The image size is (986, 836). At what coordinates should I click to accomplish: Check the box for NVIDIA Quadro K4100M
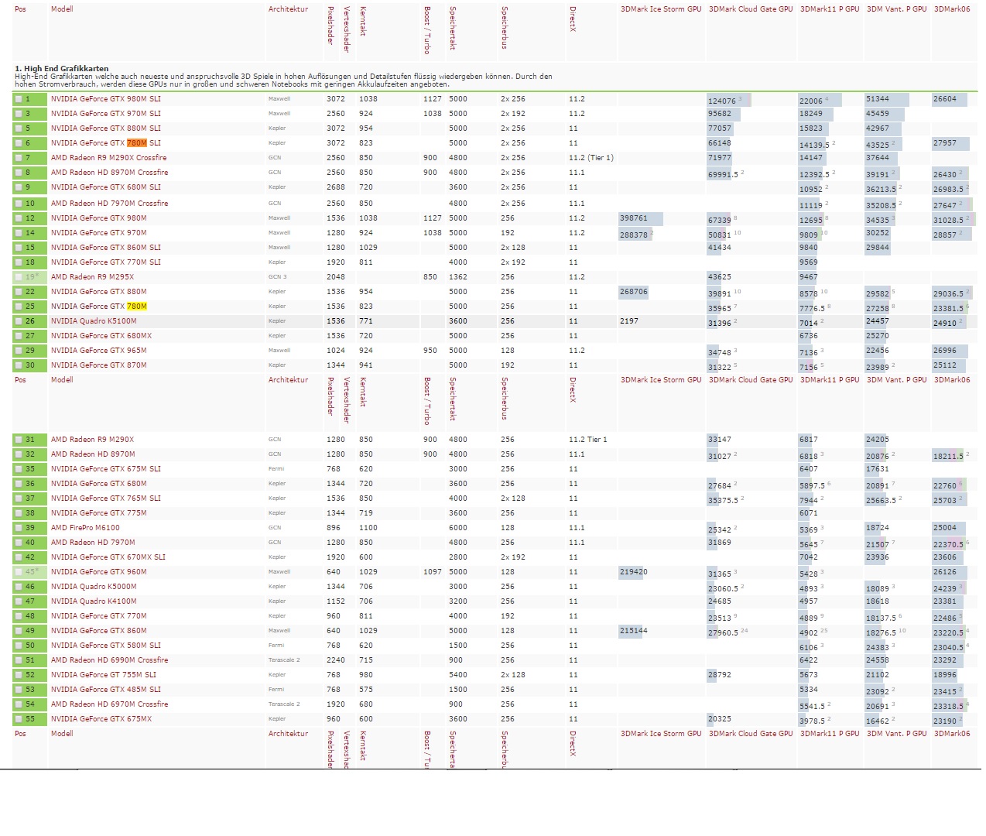[19, 601]
